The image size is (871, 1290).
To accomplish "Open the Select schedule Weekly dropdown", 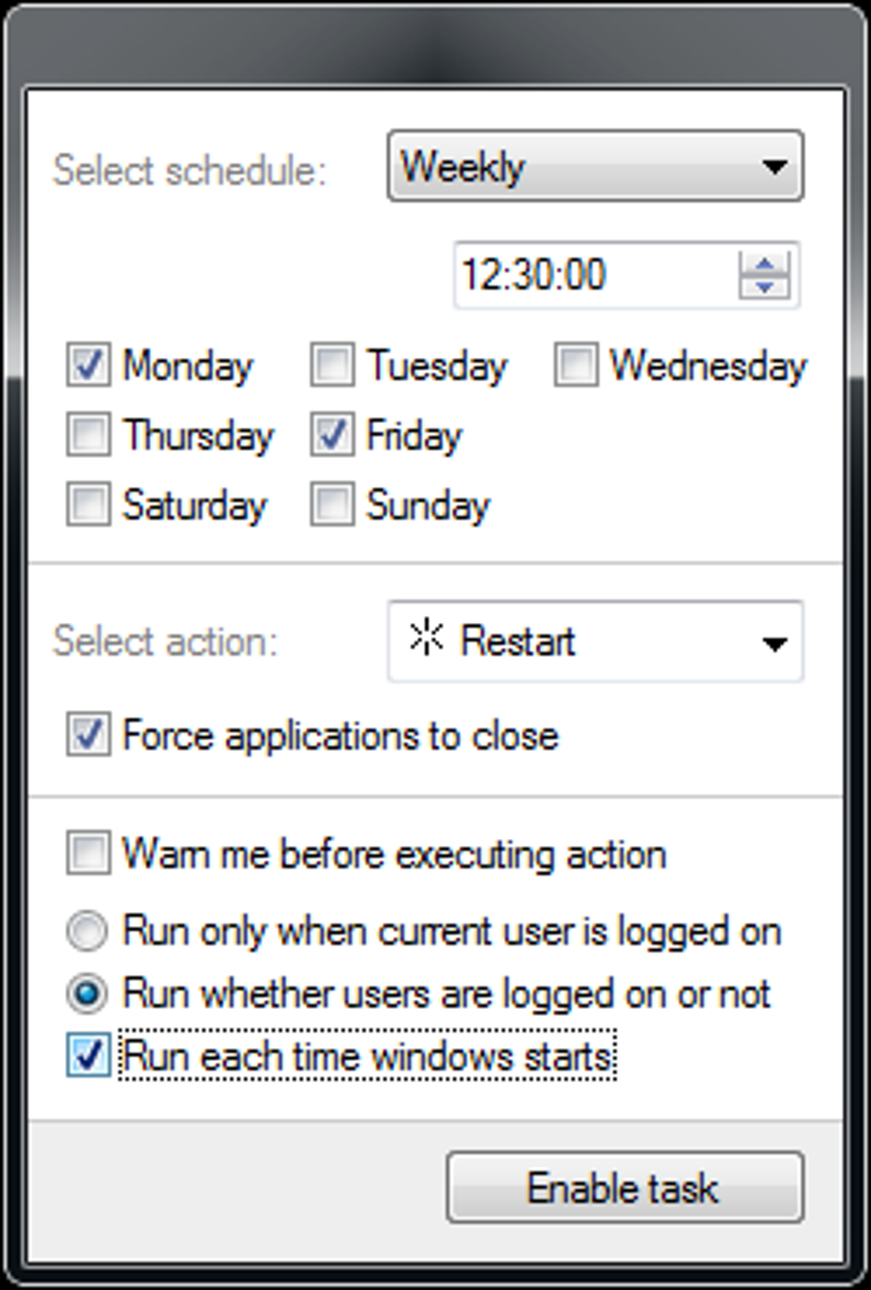I will point(595,166).
